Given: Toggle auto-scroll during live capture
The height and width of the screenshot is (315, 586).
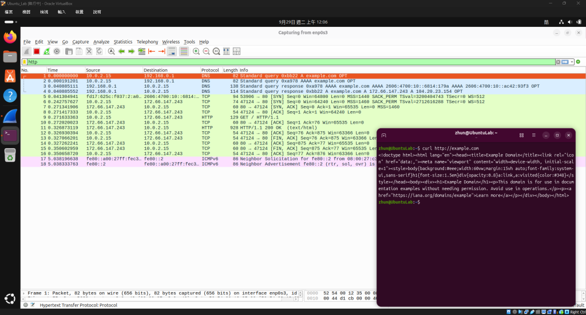Looking at the screenshot, I should click(172, 51).
